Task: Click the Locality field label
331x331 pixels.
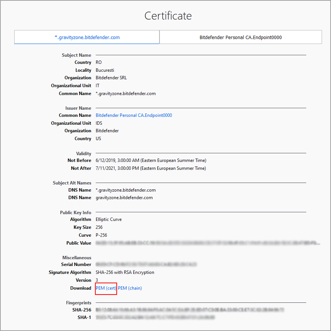Action: pyautogui.click(x=83, y=70)
